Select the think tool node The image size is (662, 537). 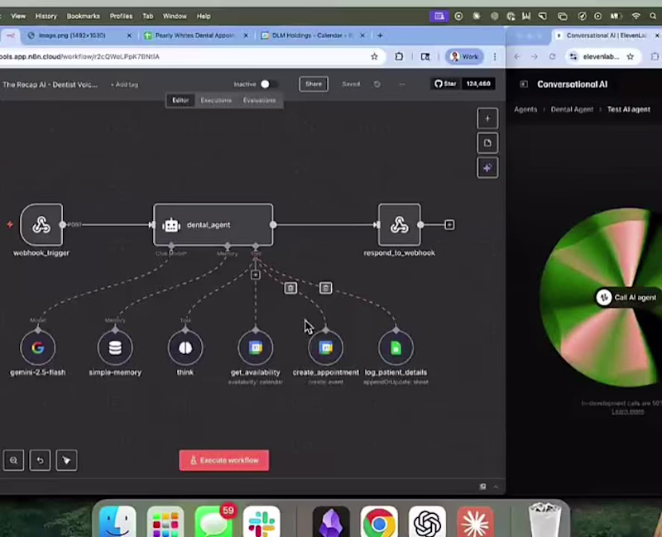tap(185, 348)
